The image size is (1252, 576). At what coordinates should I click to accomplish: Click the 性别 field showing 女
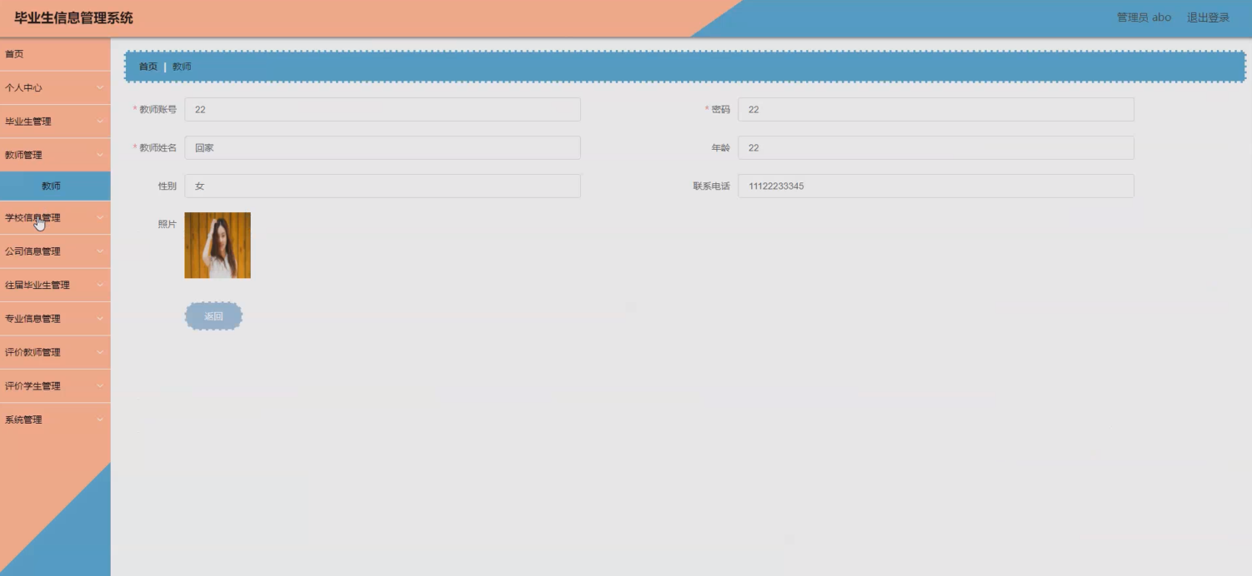383,186
